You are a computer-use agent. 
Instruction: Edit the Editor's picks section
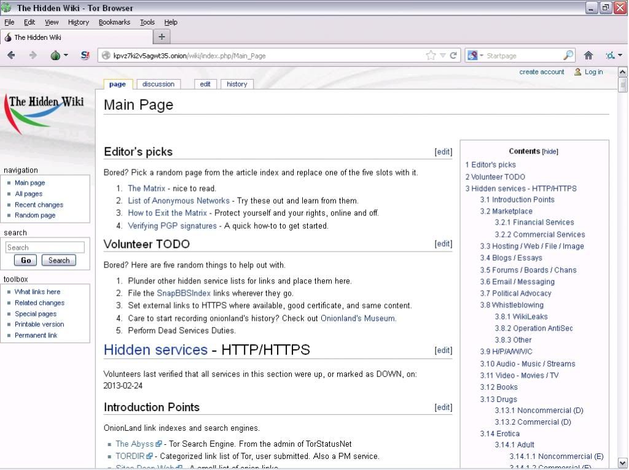click(443, 152)
